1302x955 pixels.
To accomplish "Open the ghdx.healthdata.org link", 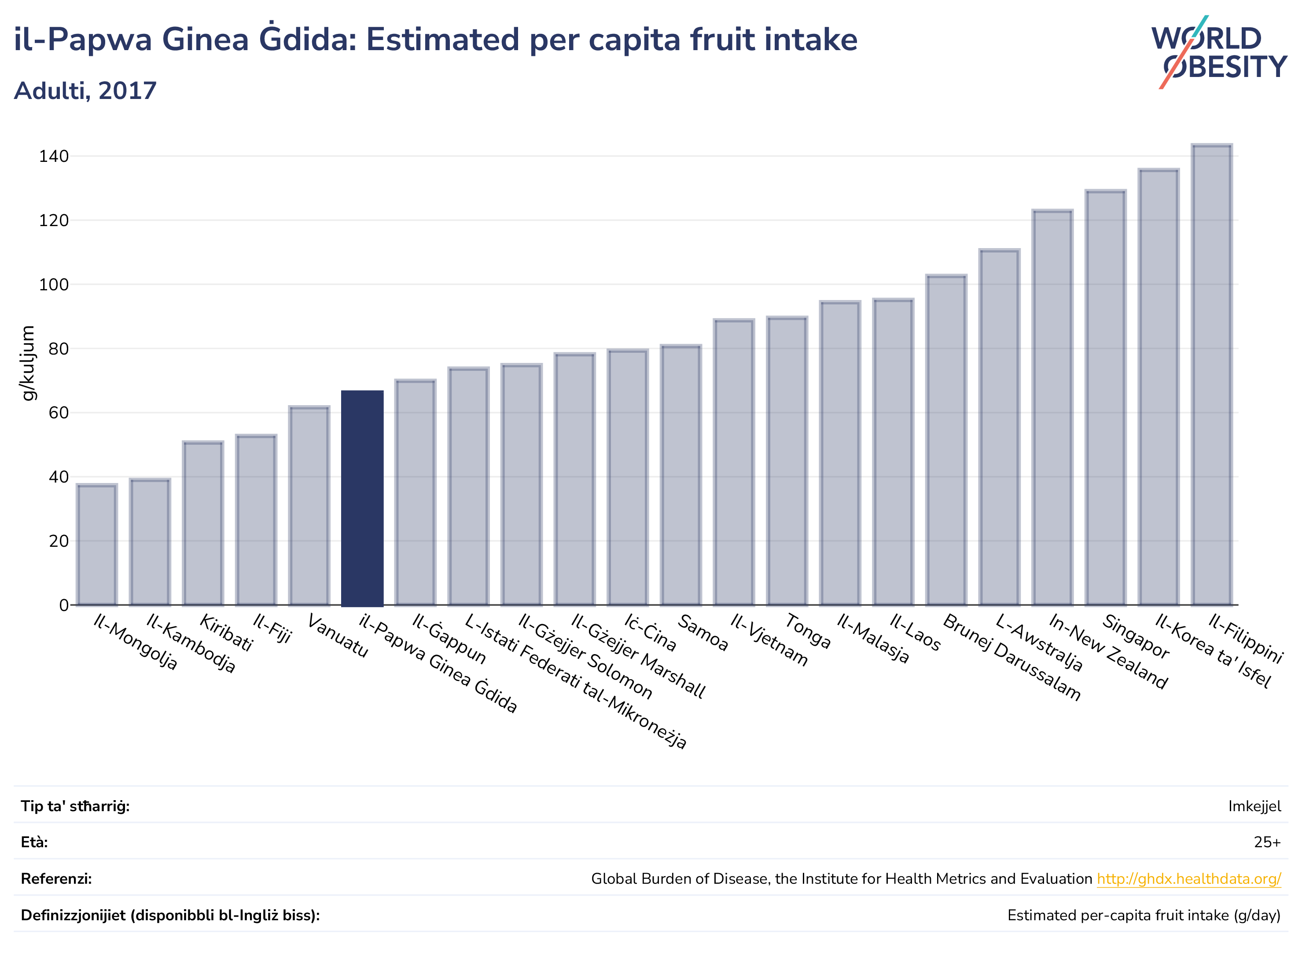I will coord(1188,879).
